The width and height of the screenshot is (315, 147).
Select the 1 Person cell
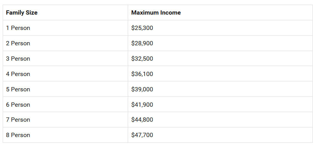(65, 28)
